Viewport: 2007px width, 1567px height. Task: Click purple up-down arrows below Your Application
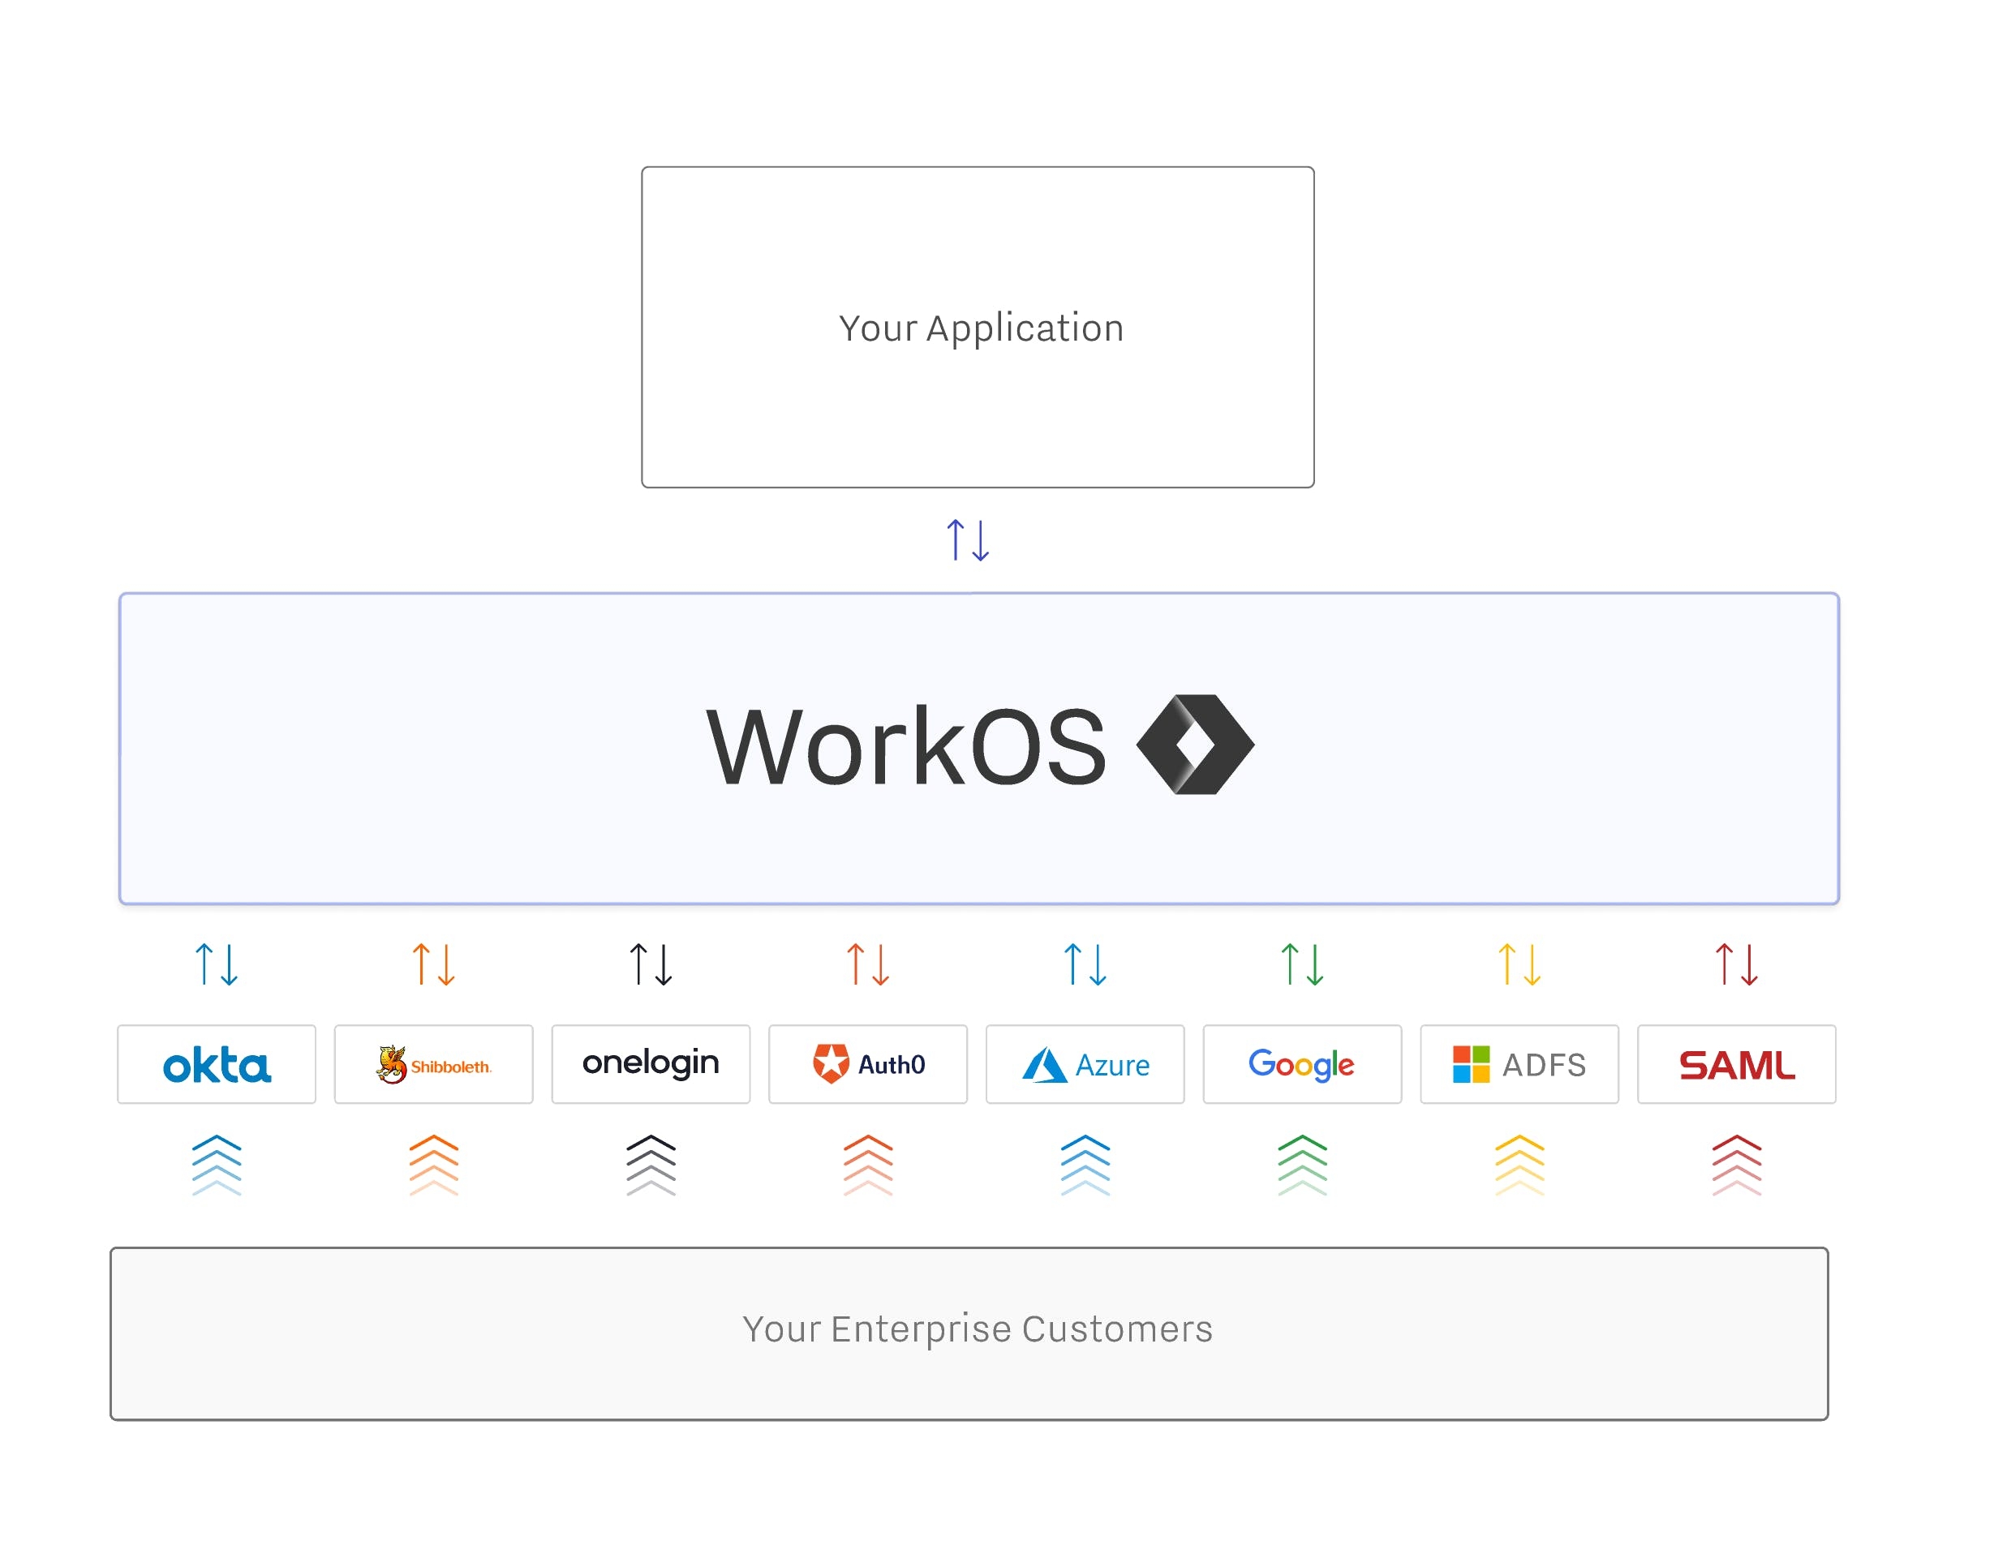969,540
